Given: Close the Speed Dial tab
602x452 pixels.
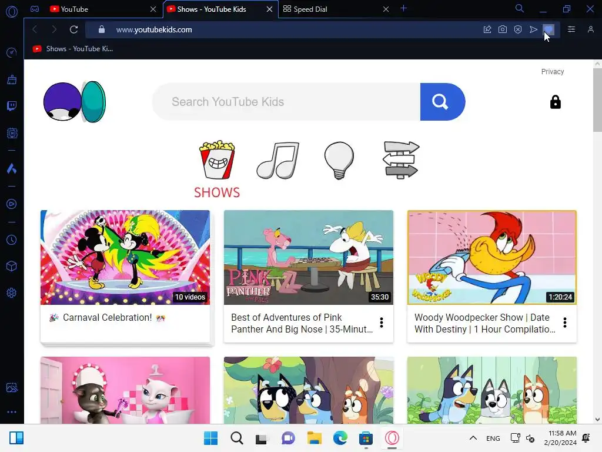Looking at the screenshot, I should [x=386, y=9].
